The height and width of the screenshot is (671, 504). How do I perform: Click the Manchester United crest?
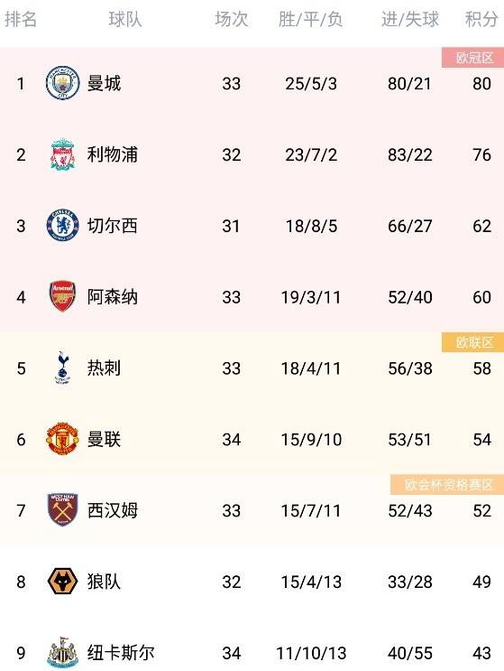click(x=62, y=439)
